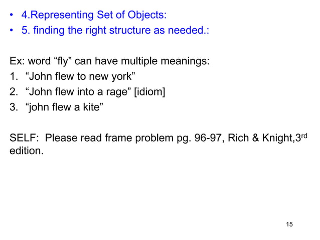This screenshot has width=320, height=240.
Task: Click the 'rd' superscript after 3
Action: pos(304,136)
